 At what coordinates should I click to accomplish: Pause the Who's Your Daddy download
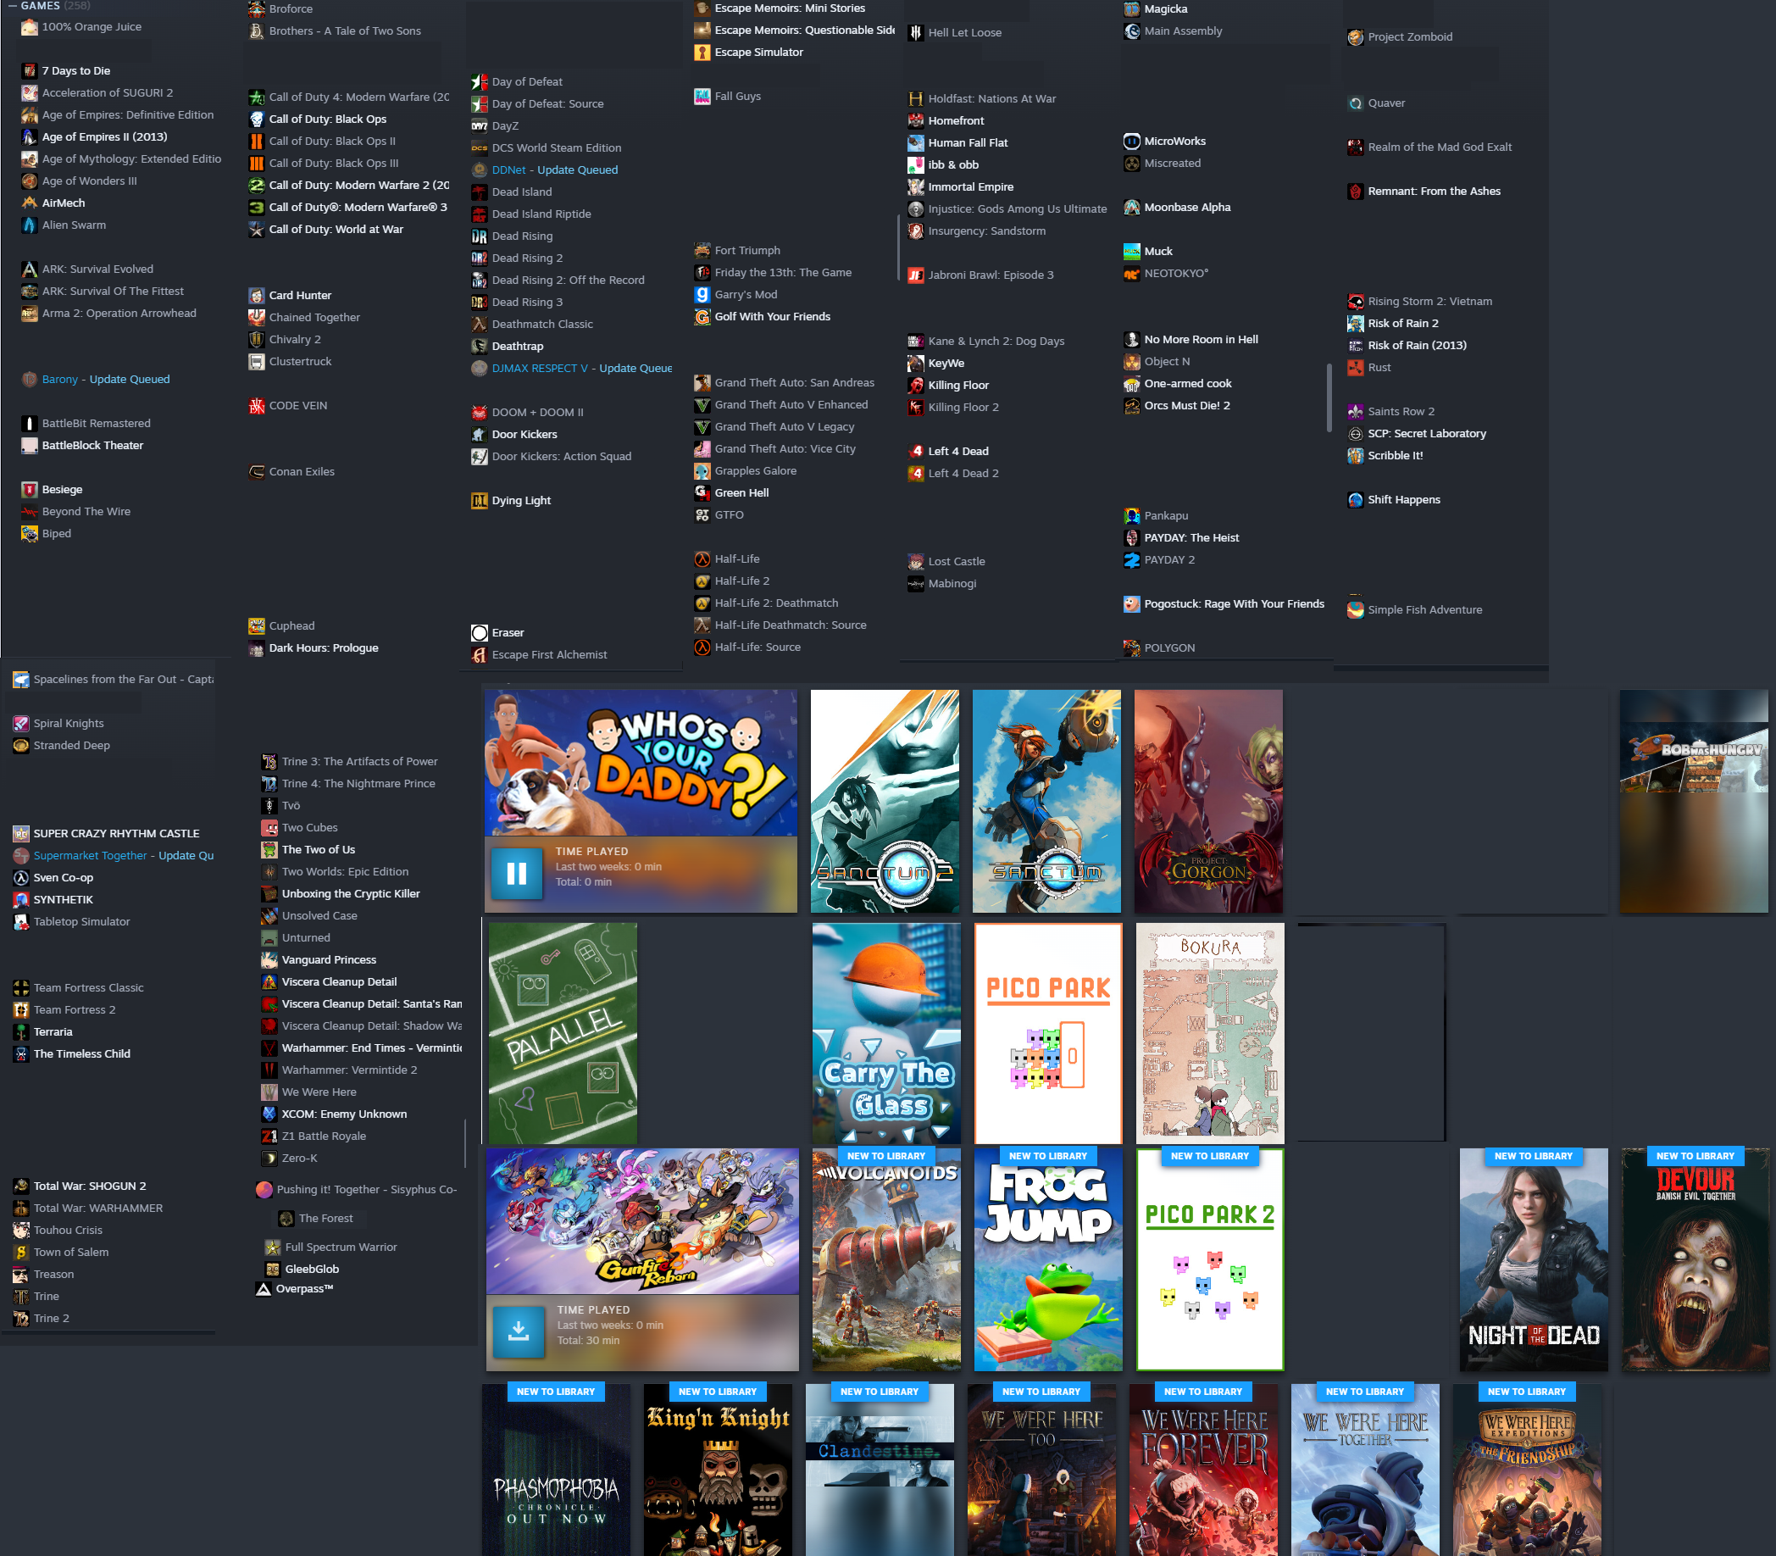[x=517, y=874]
